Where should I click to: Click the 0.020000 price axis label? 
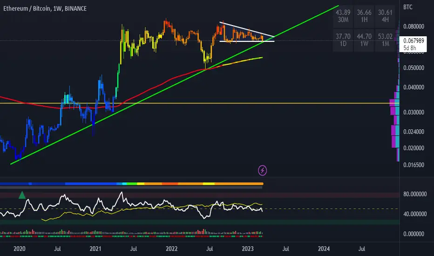[x=414, y=148]
